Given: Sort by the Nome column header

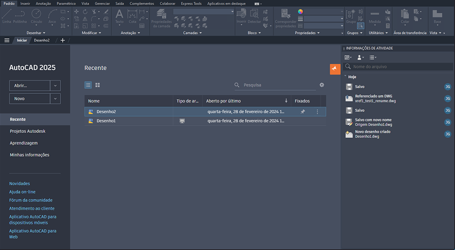Looking at the screenshot, I should click(129, 101).
